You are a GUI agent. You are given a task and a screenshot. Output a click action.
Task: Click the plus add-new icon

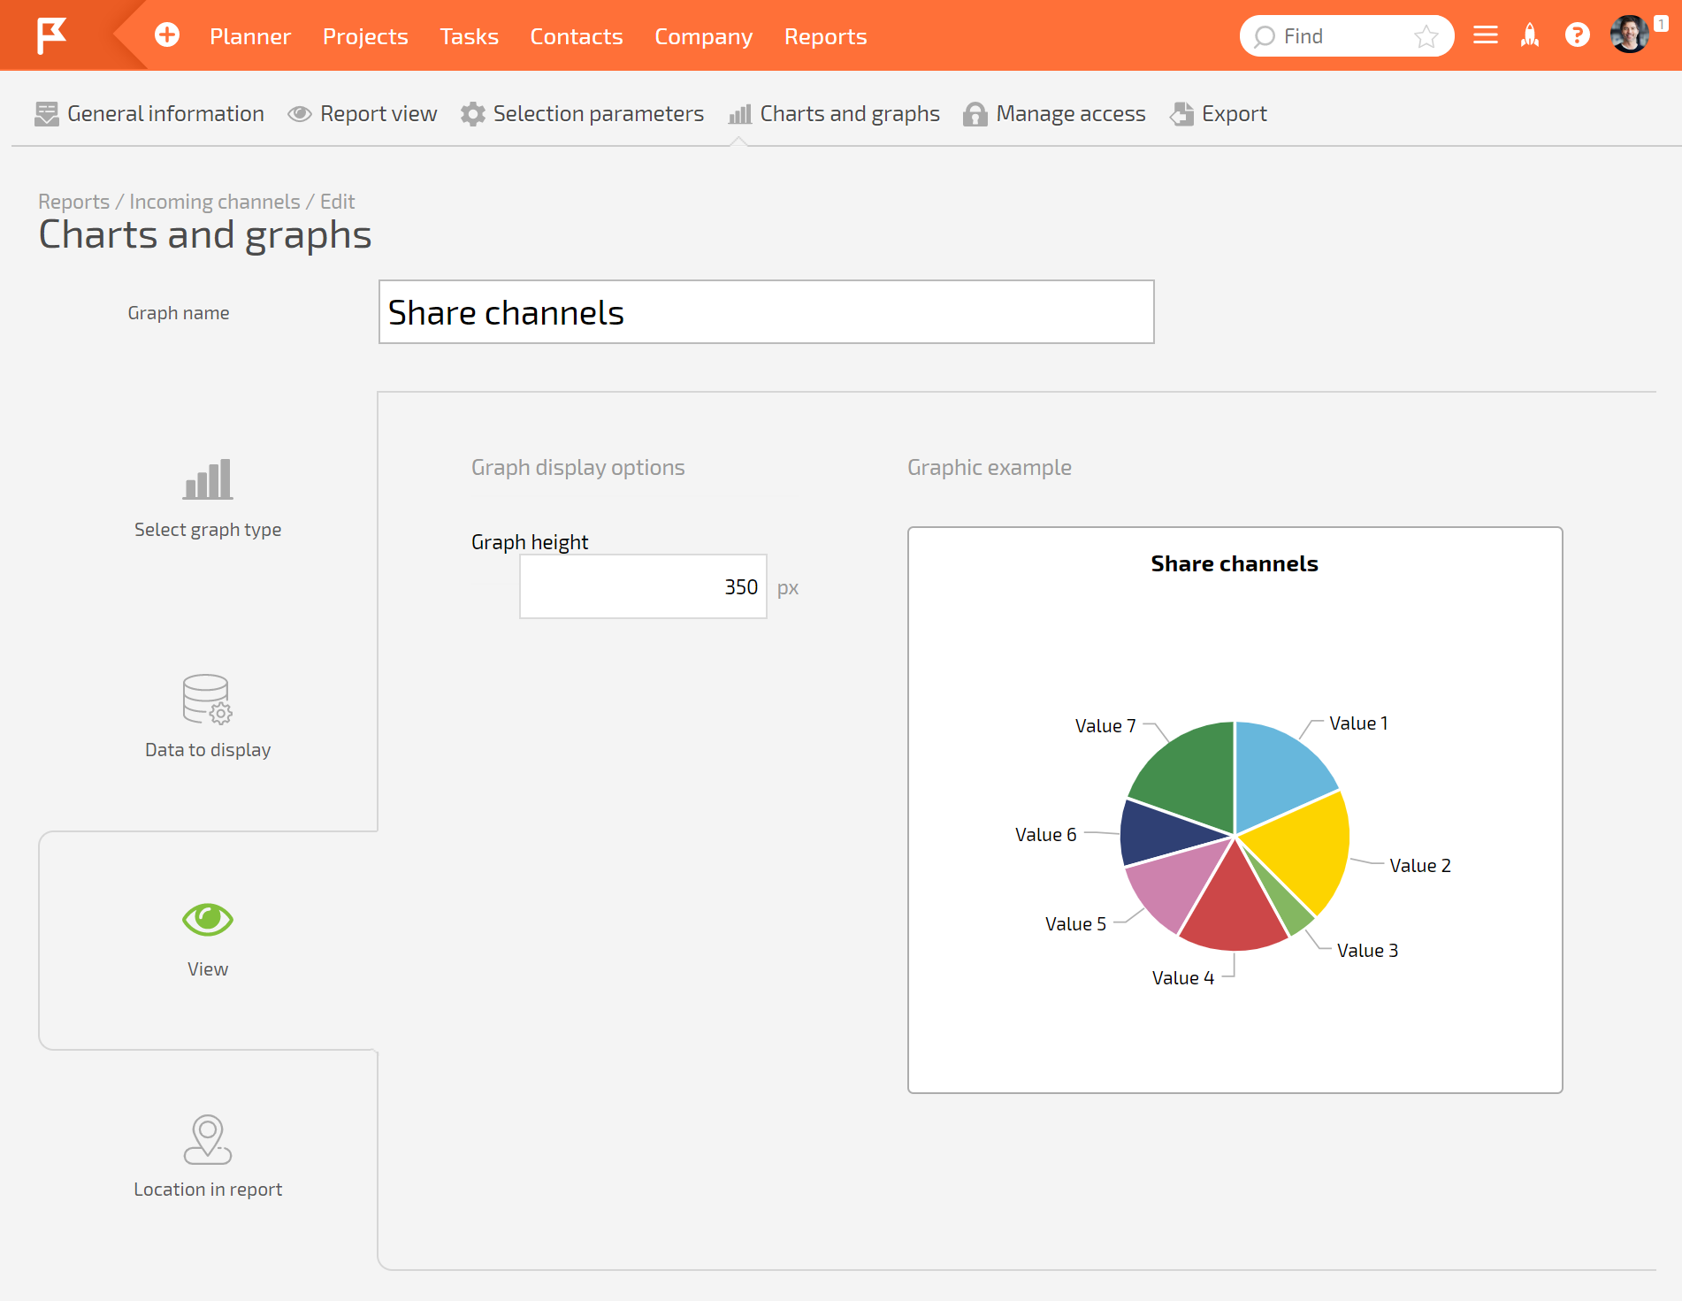click(167, 35)
